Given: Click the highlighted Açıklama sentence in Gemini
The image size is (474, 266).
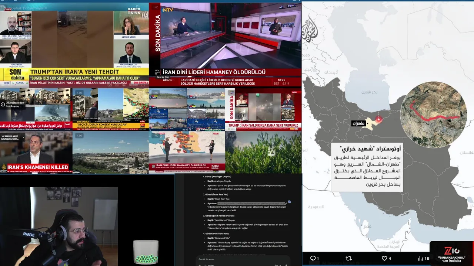Looking at the screenshot, I should (x=252, y=203).
